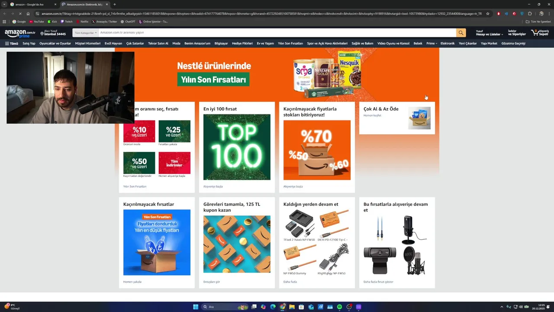Open the %70 discount box image
554x312 pixels.
coord(317,150)
